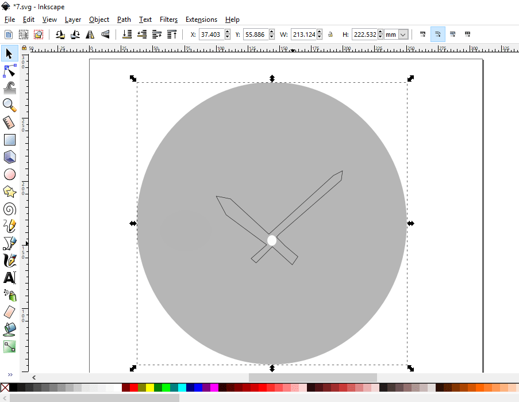Toggle scale rounded corners option
Viewport: 519px width, 402px height.
(x=437, y=34)
